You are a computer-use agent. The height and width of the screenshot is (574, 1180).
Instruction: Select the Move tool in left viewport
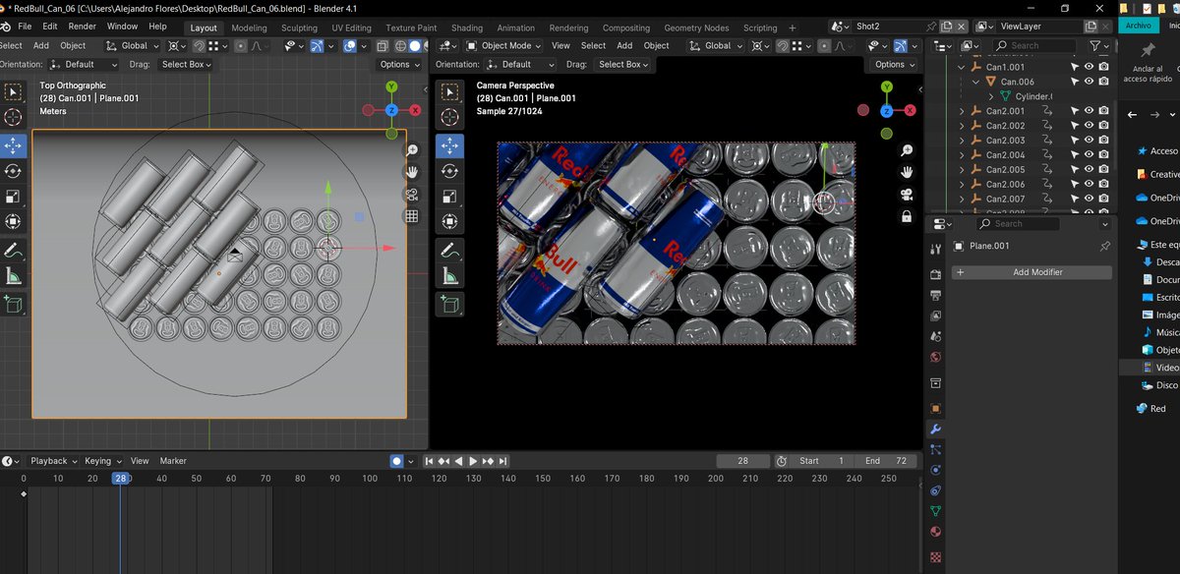[x=13, y=145]
